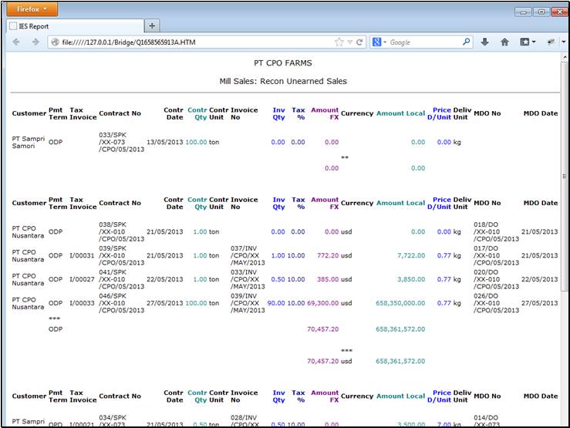Image resolution: width=570 pixels, height=428 pixels.
Task: Open the search engine selector dropdown
Action: [379, 42]
